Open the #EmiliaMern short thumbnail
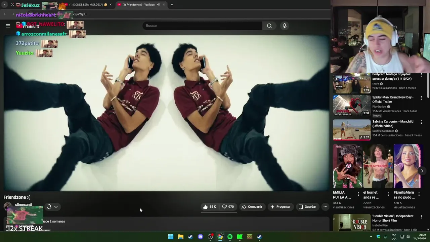The height and width of the screenshot is (242, 430). (x=407, y=166)
